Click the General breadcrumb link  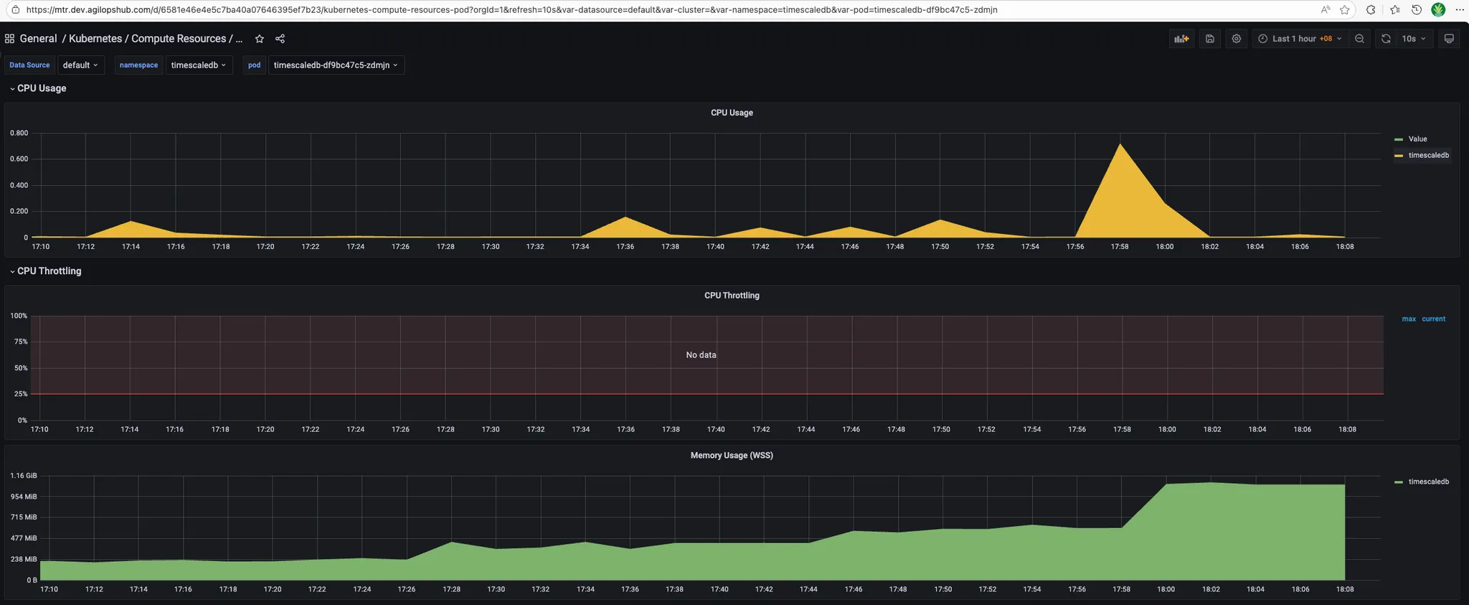coord(38,39)
